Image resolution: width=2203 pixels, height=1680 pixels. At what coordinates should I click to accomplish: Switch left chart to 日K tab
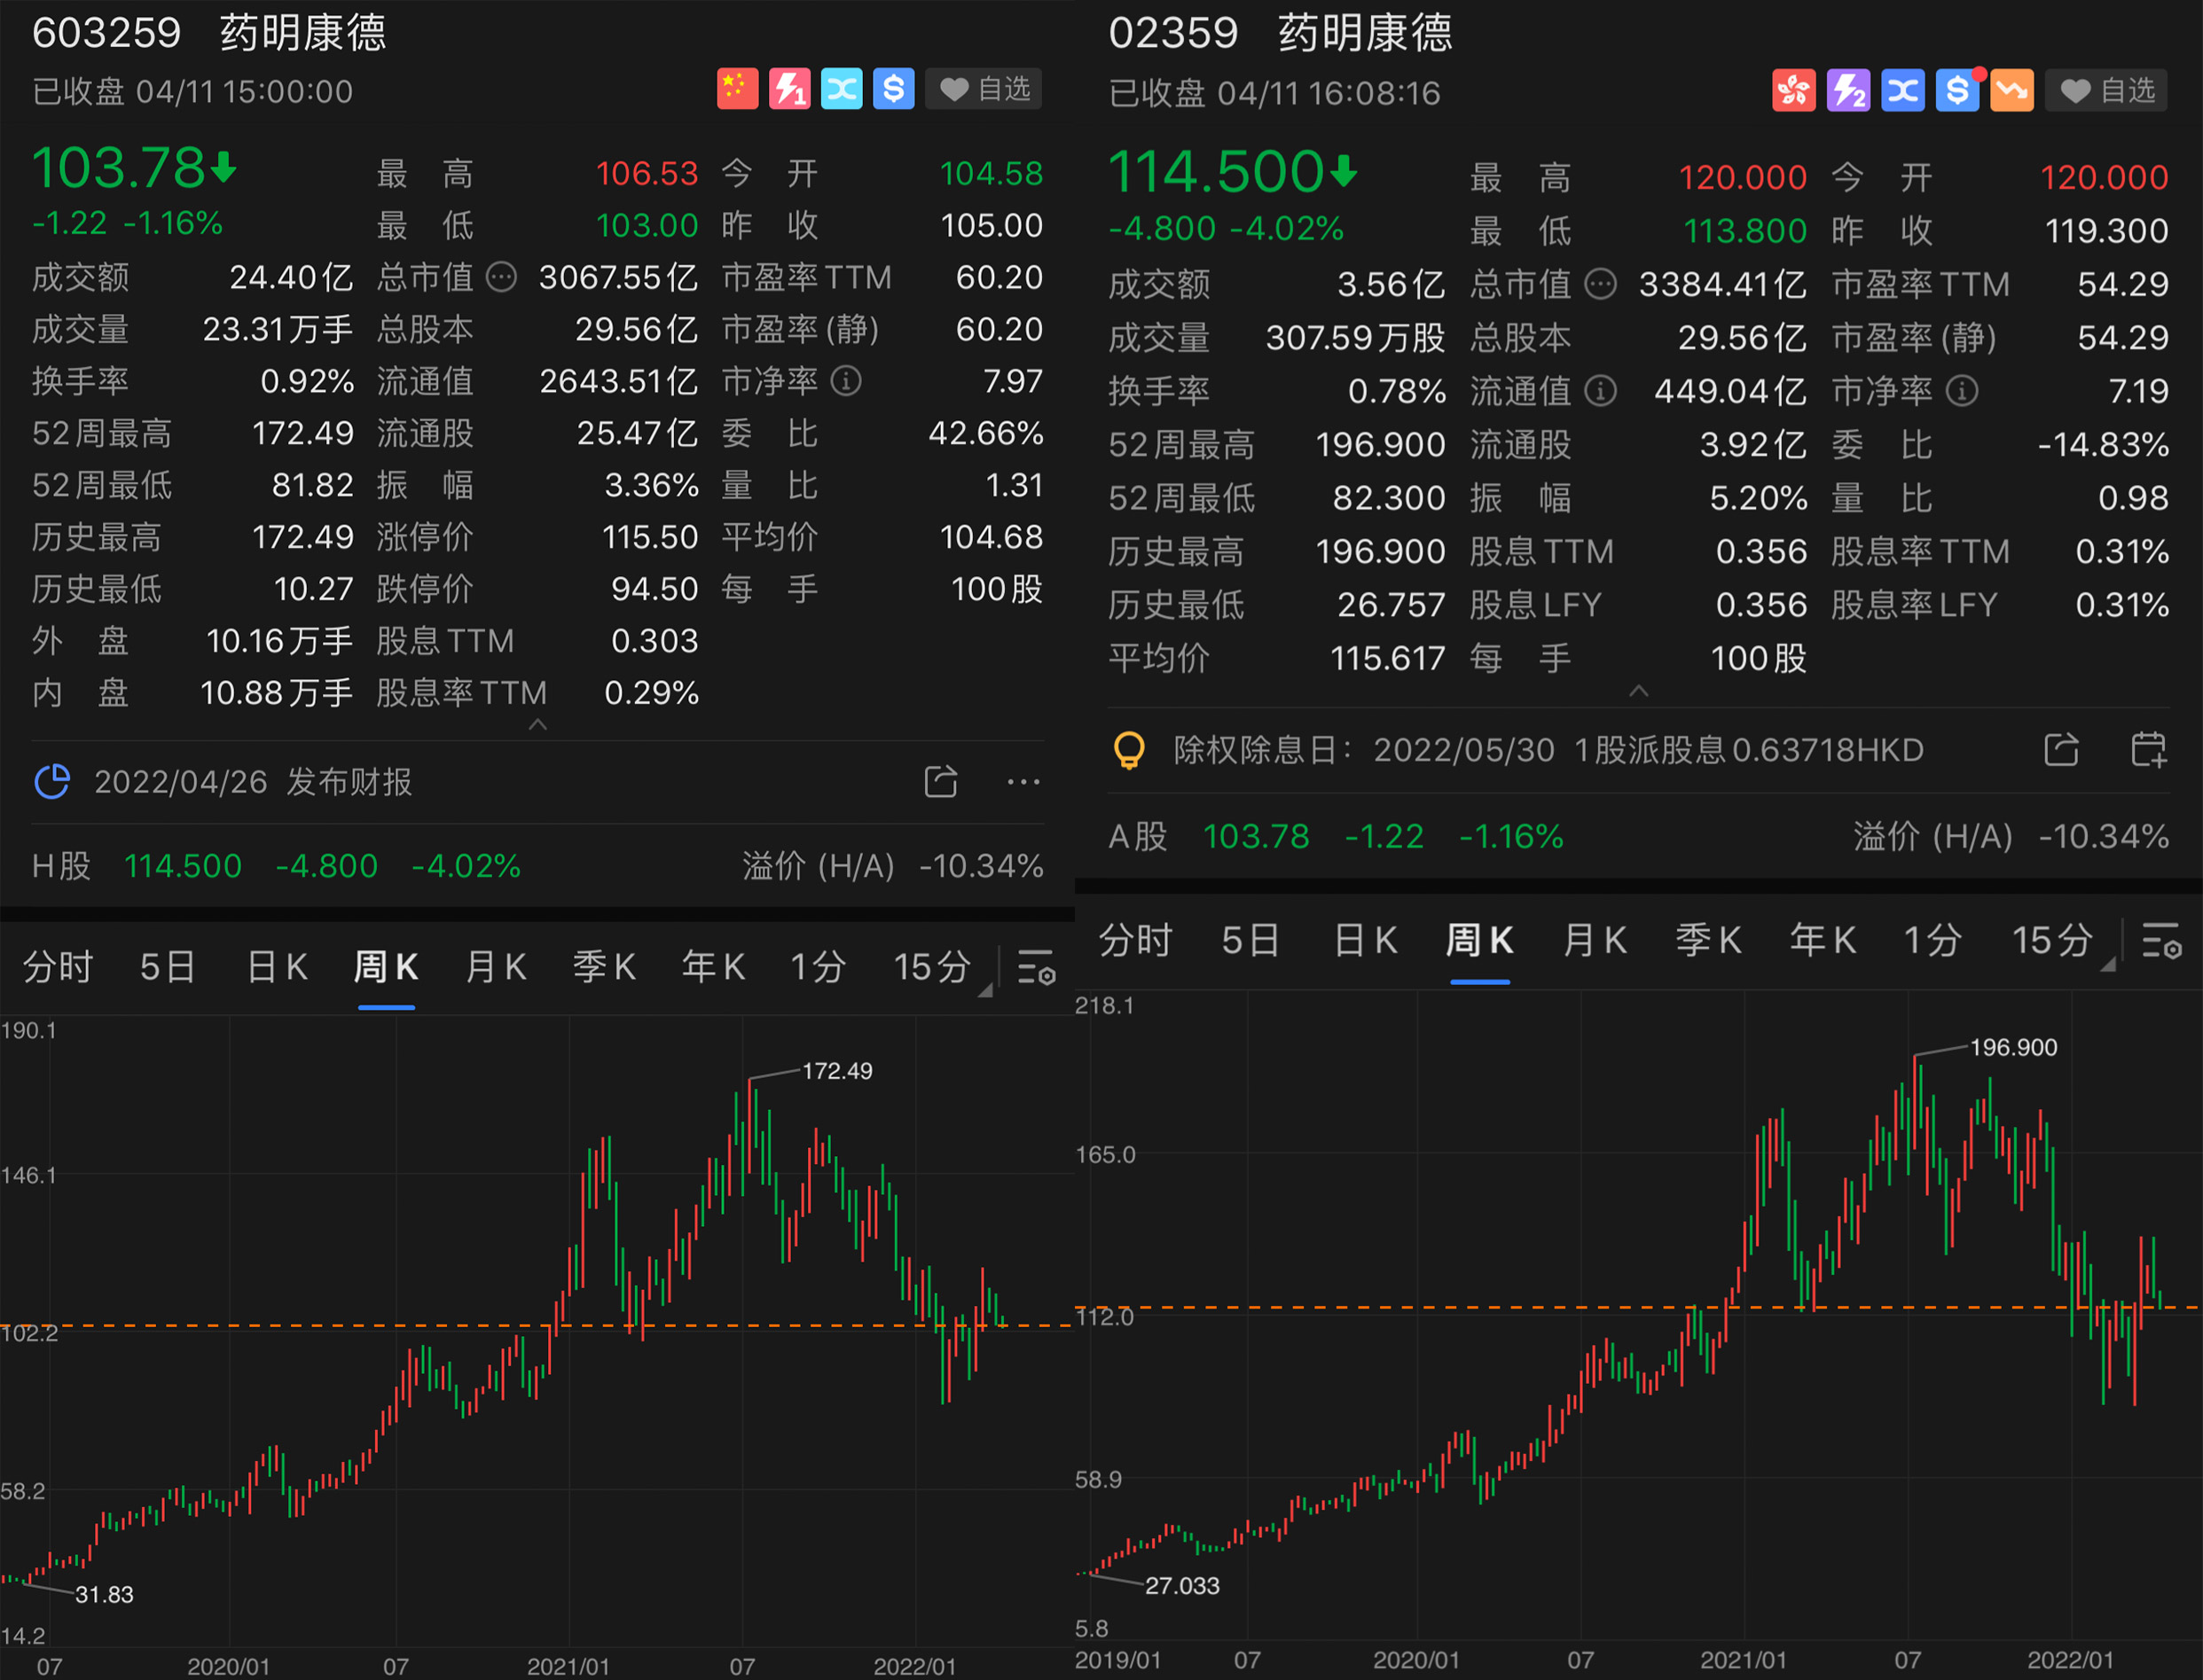point(277,967)
